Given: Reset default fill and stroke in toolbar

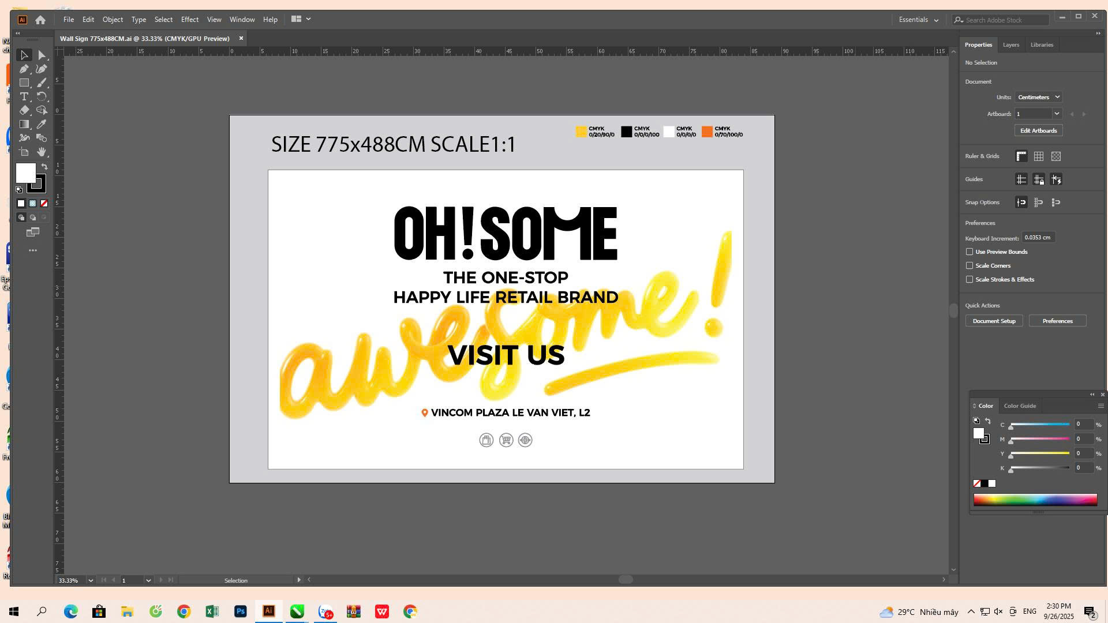Looking at the screenshot, I should tap(19, 190).
